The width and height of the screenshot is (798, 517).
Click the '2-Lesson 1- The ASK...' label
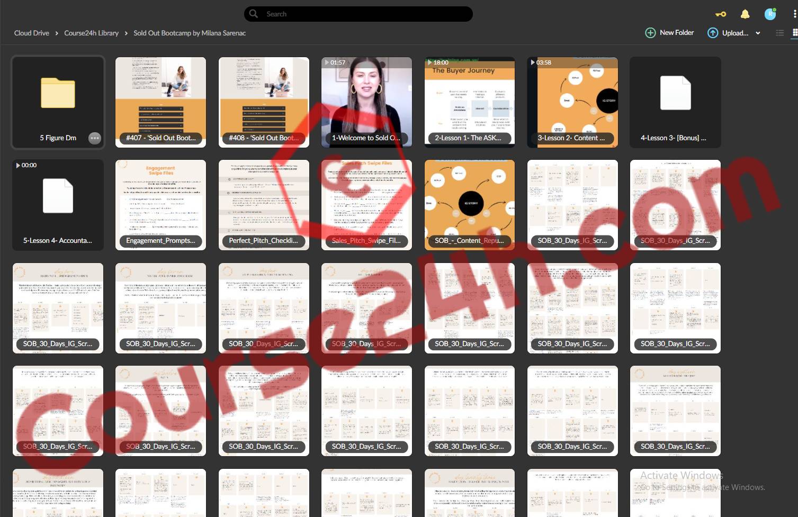[x=468, y=138]
